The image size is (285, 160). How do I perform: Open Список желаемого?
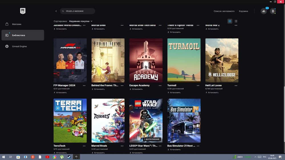click(x=224, y=11)
